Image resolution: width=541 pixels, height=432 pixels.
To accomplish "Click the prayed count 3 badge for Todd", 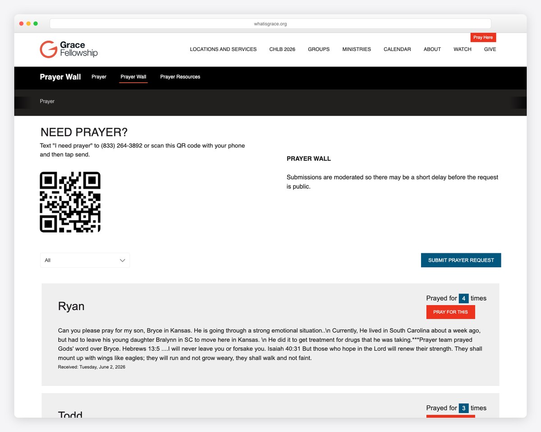I will tap(464, 408).
